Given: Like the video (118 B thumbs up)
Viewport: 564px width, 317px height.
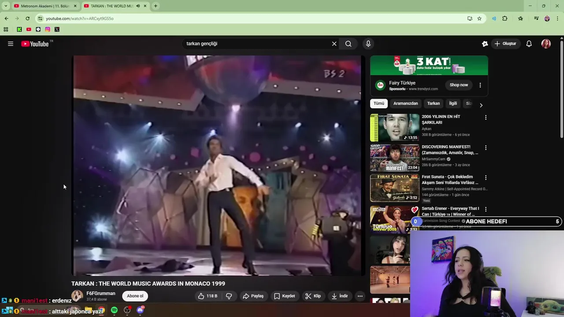Looking at the screenshot, I should pos(208,296).
